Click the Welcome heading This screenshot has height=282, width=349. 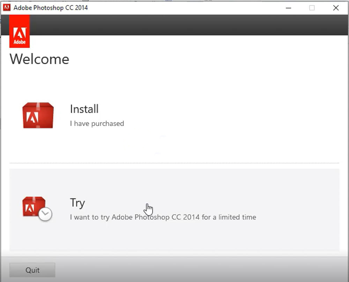point(39,59)
